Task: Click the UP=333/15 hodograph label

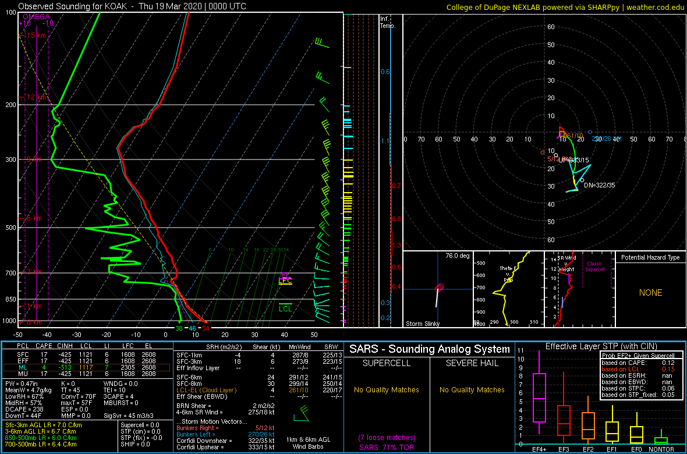Action: click(573, 160)
